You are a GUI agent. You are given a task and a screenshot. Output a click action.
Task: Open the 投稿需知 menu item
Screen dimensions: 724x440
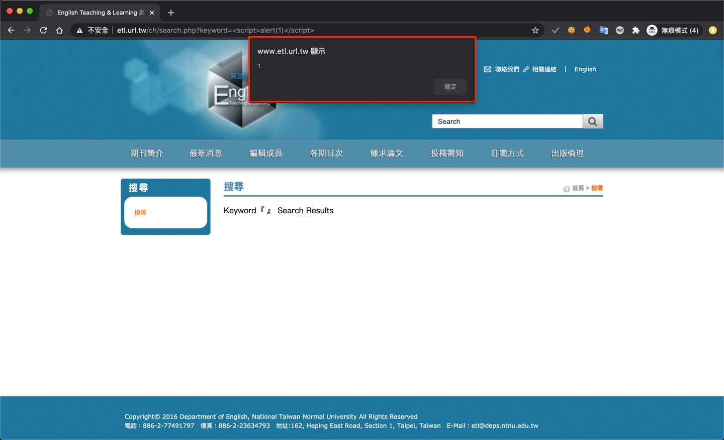(447, 154)
